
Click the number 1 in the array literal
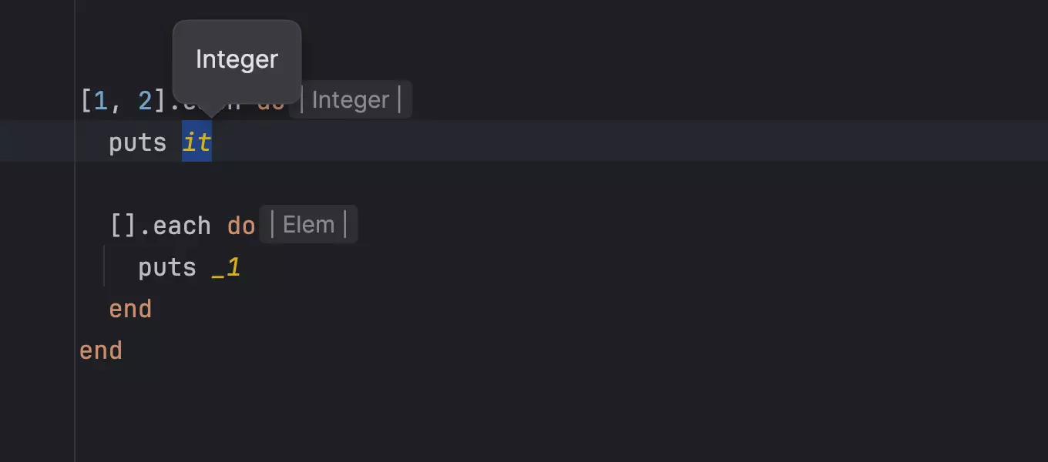pos(101,101)
